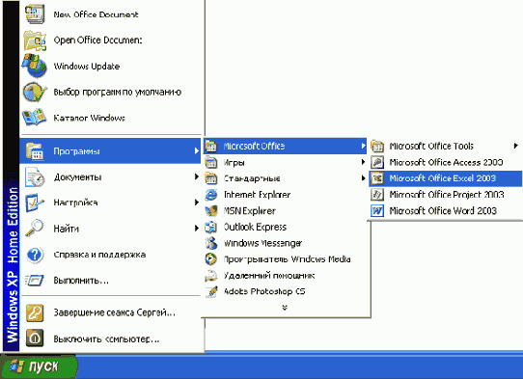
Task: Click the Microsoft Office folder icon
Action: (x=210, y=146)
